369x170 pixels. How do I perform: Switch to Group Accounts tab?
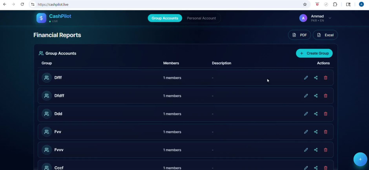165,18
